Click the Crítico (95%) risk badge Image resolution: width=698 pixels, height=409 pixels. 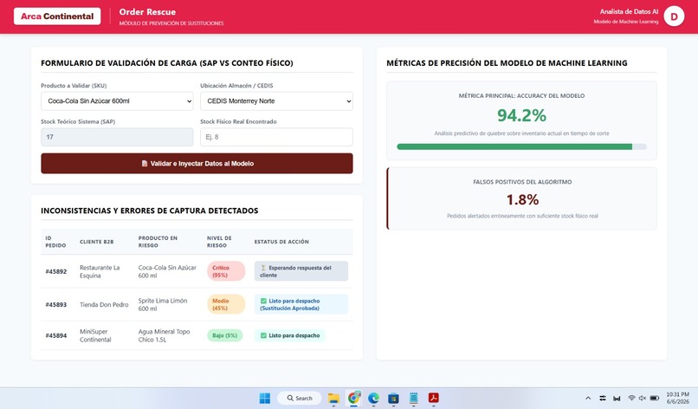(226, 271)
